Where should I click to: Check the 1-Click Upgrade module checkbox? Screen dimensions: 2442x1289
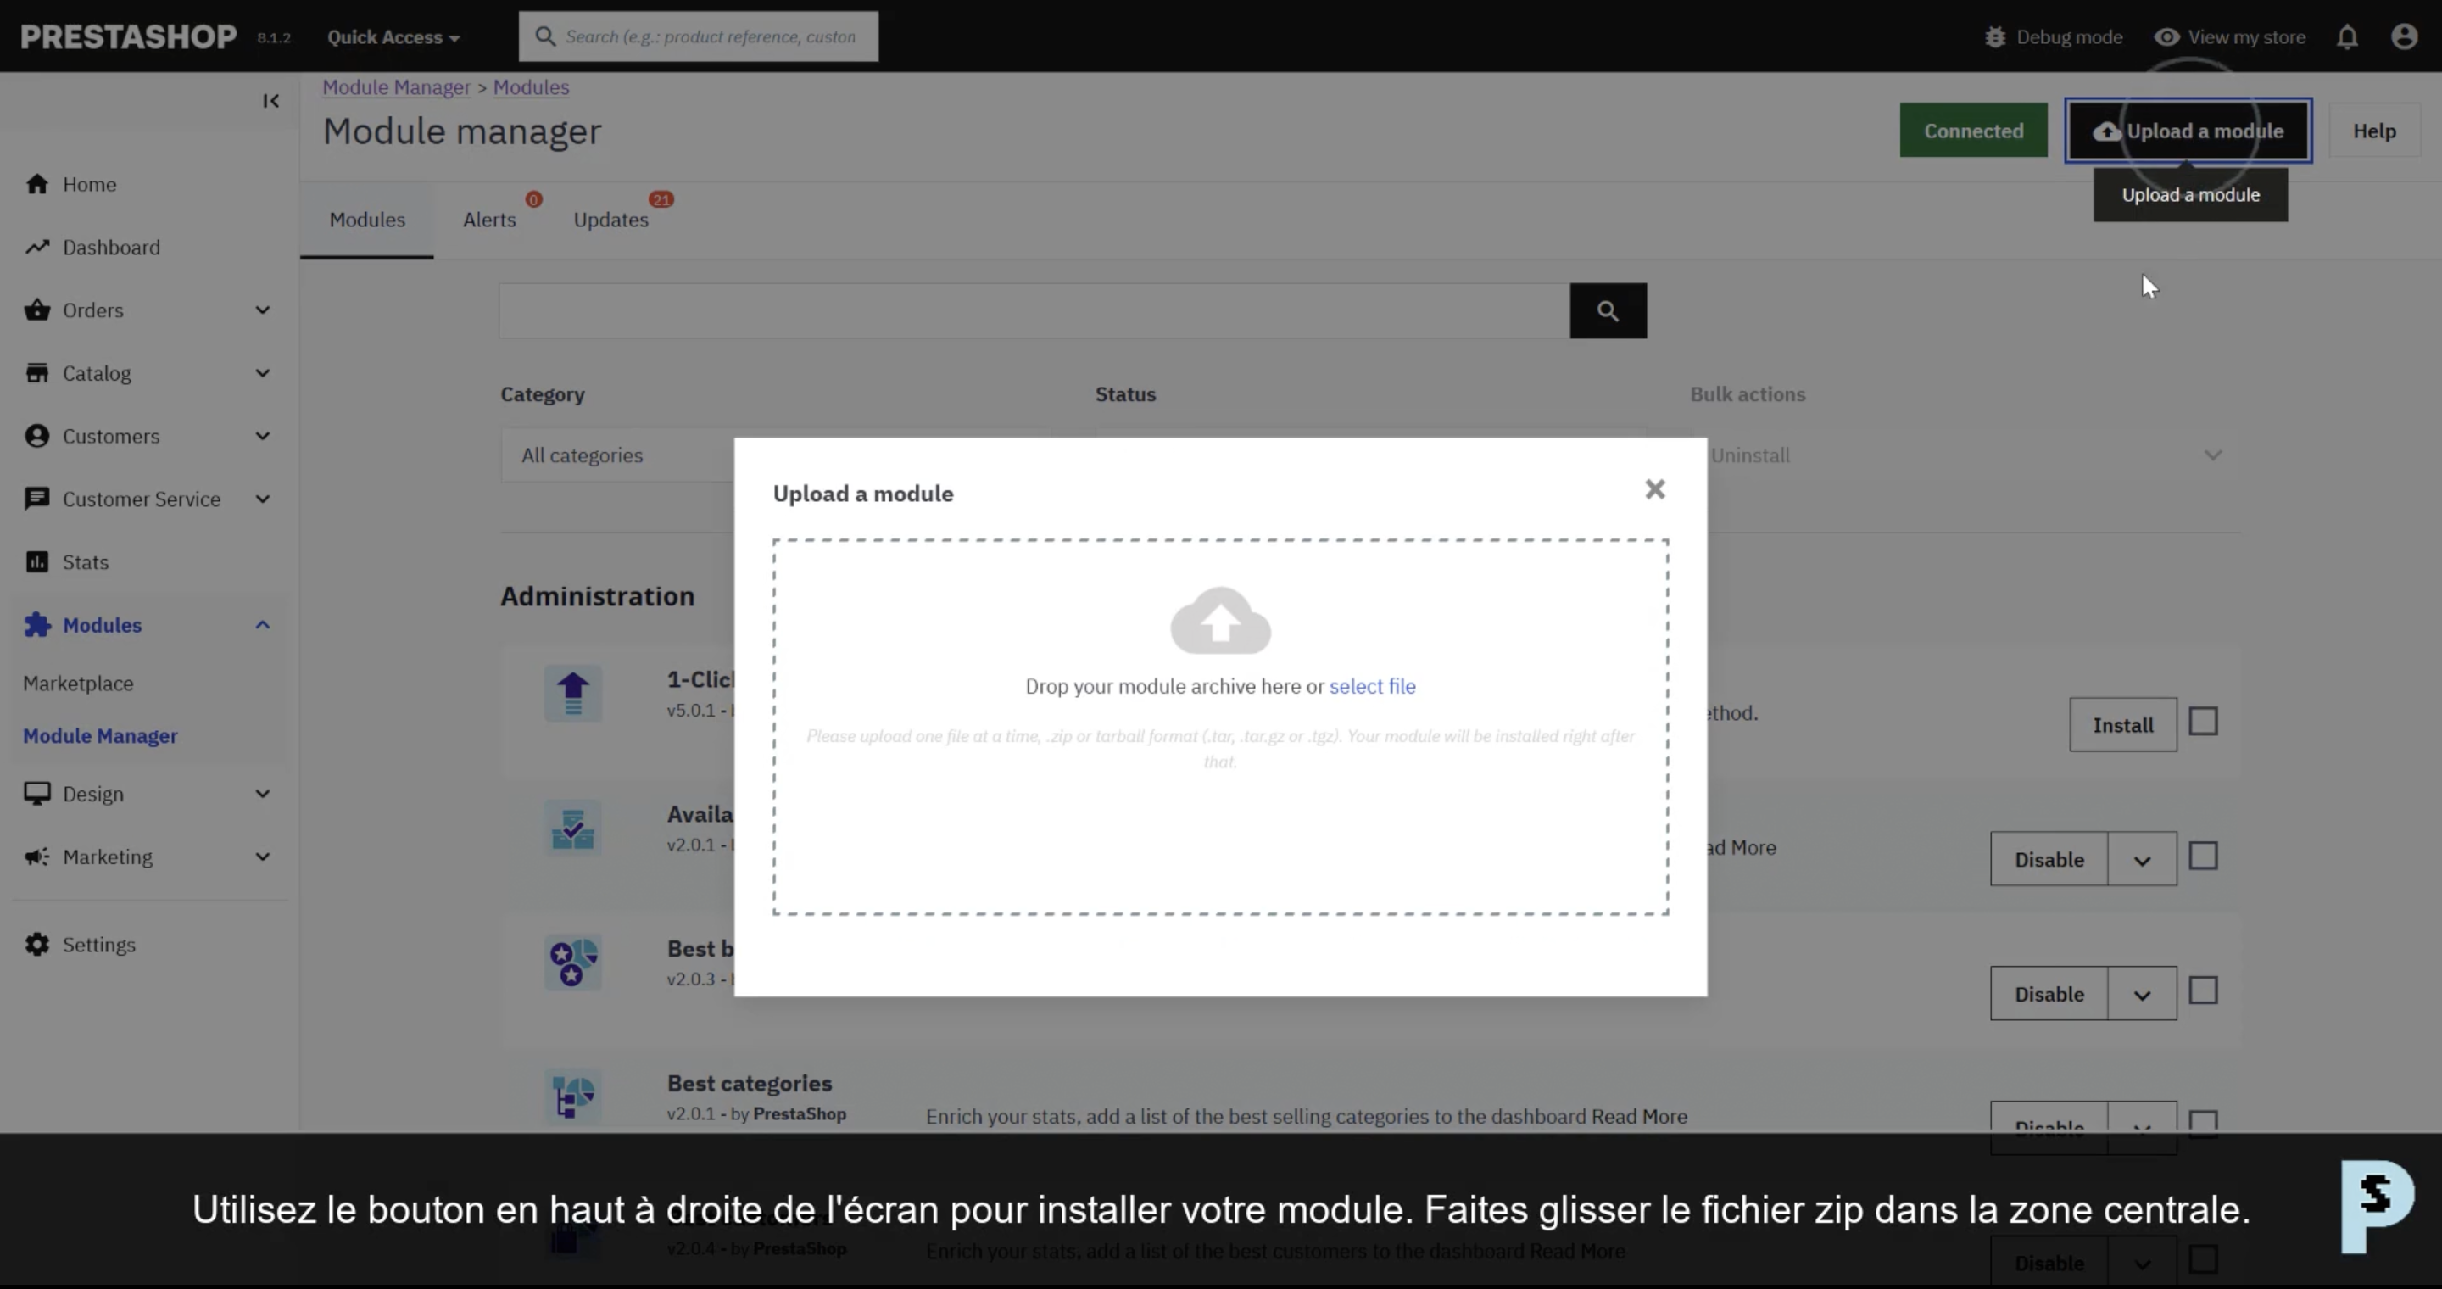click(2202, 723)
